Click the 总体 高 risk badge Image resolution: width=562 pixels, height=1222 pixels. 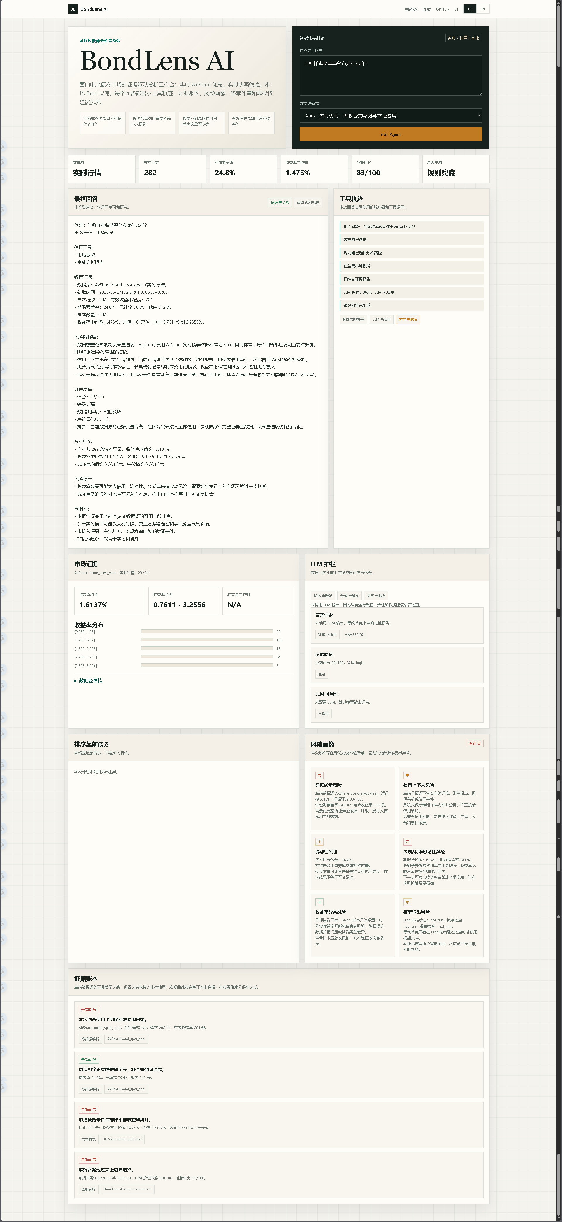click(475, 743)
